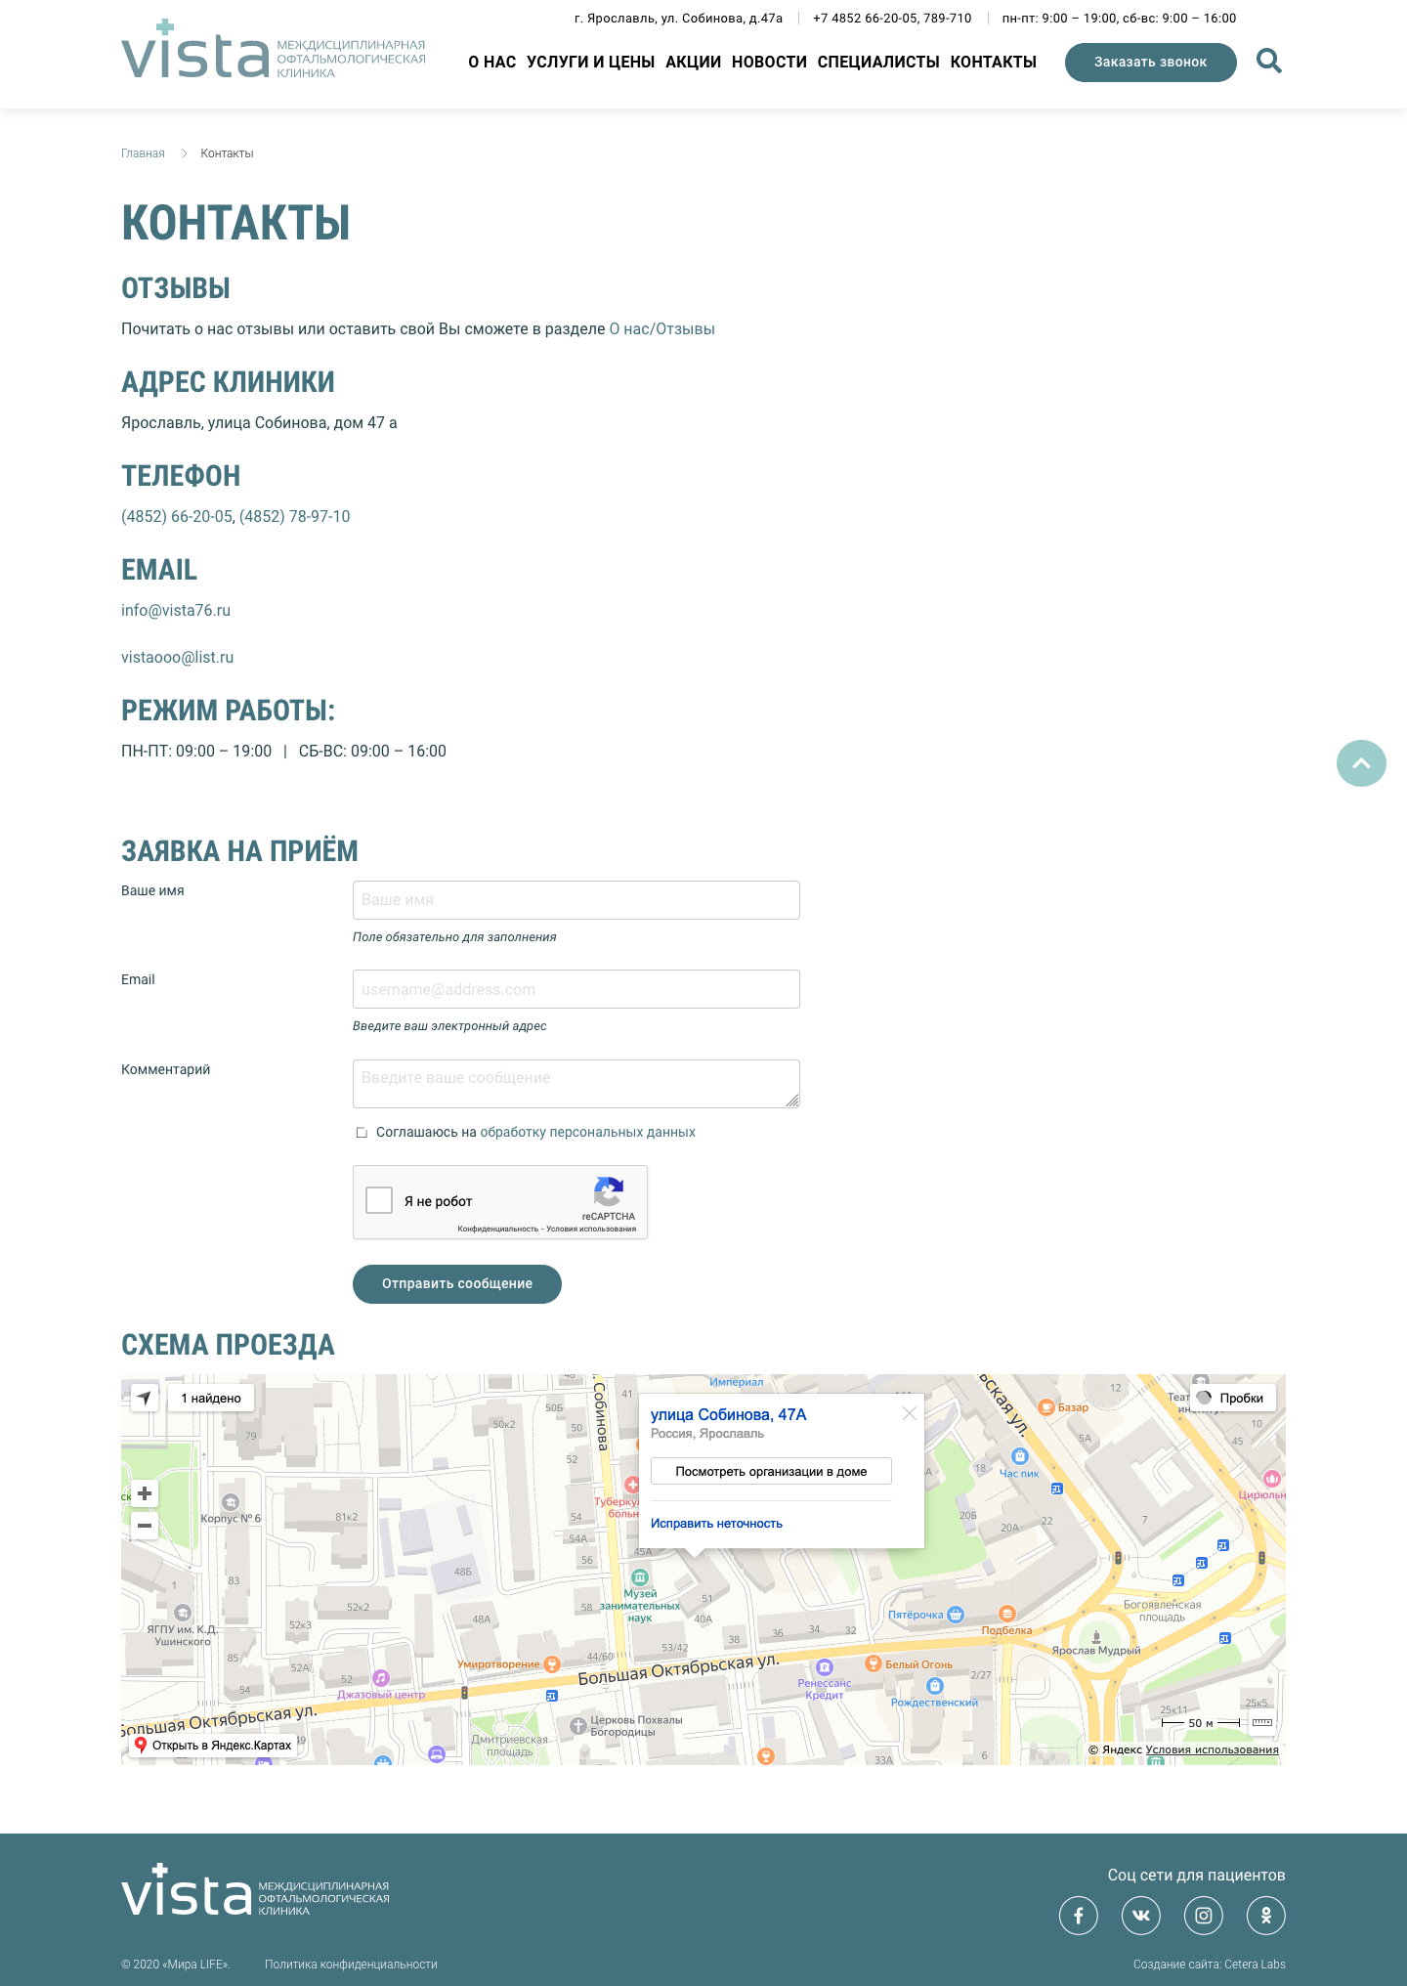Open the VK social network icon
This screenshot has height=1986, width=1407.
click(1140, 1916)
